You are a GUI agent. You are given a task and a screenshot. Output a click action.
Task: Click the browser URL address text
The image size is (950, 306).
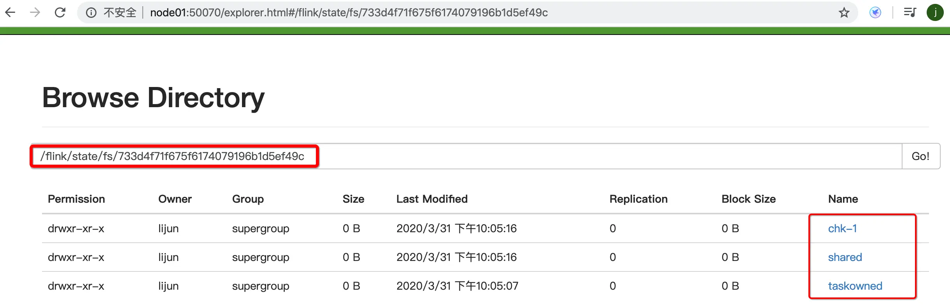tap(349, 13)
